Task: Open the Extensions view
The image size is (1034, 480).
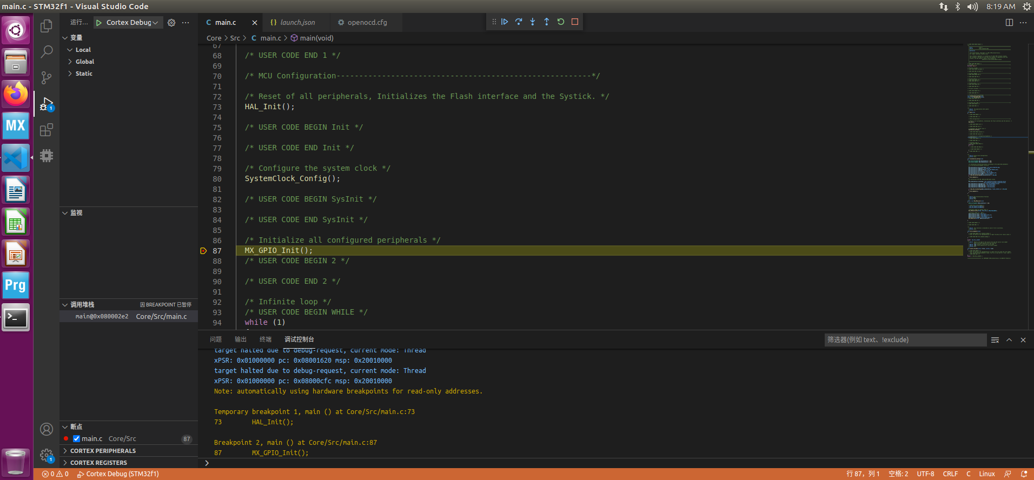Action: (47, 130)
